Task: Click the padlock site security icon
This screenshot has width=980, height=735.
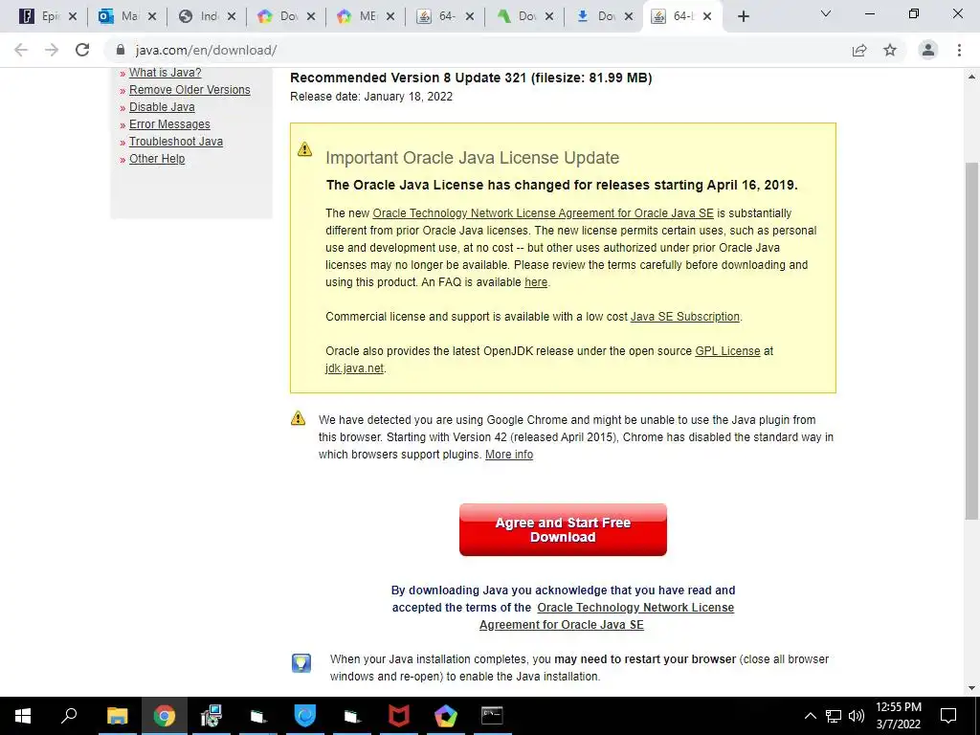Action: click(121, 50)
